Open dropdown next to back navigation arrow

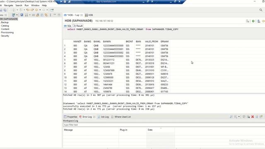click(40, 10)
